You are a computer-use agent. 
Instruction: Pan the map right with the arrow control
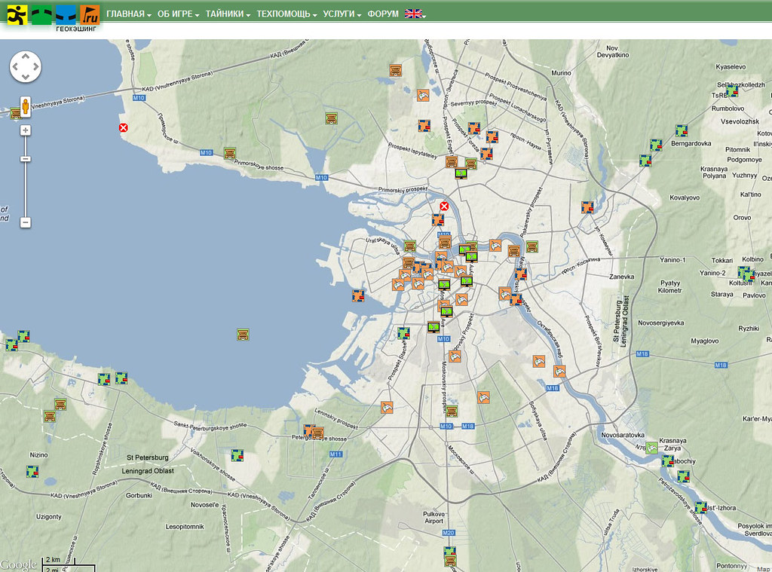35,66
